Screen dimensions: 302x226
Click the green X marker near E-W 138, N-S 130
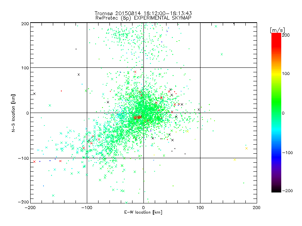(222, 54)
